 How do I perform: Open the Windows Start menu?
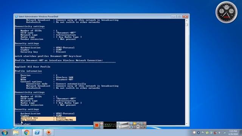(5, 133)
